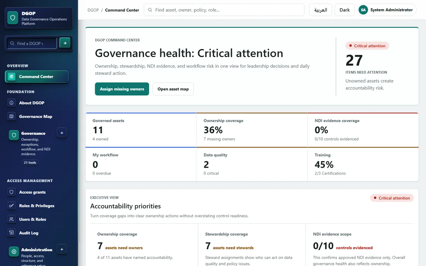Click the Audit Log list icon
This screenshot has height=266, width=426.
[11, 233]
